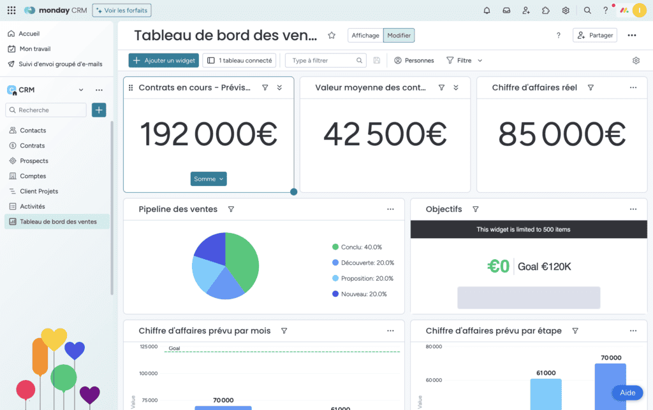Invite members via the add-person icon
This screenshot has width=653, height=410.
(525, 10)
